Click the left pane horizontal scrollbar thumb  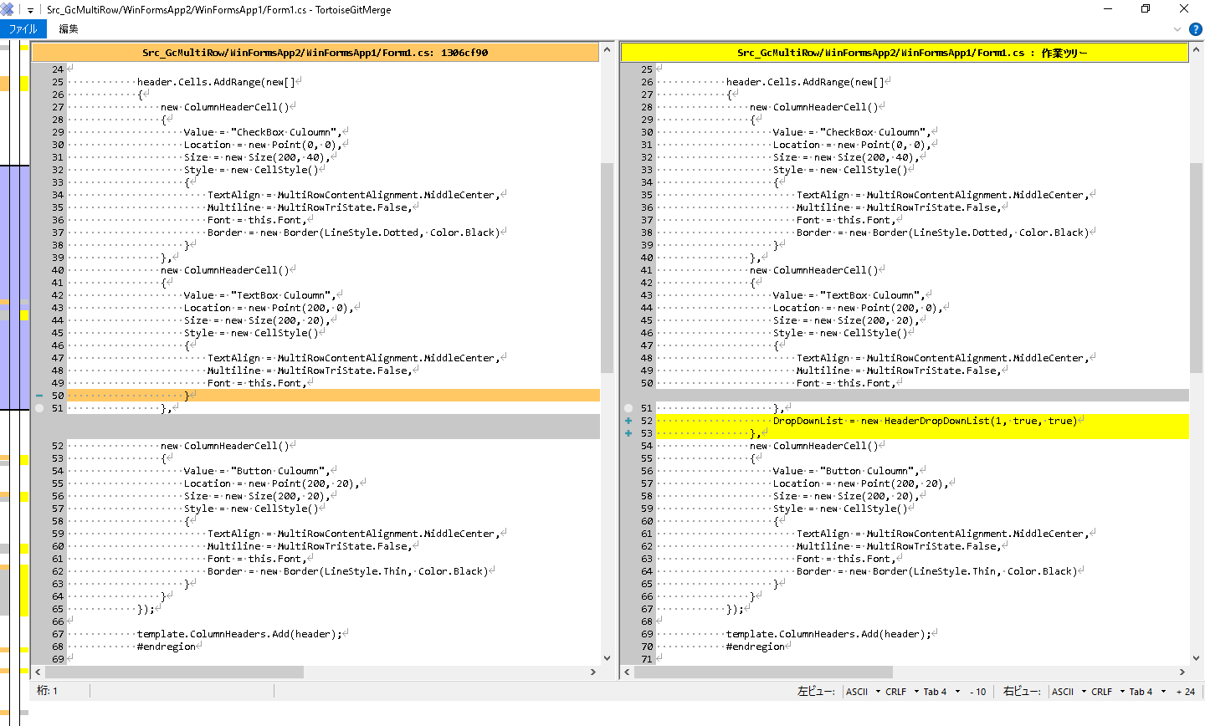[174, 672]
